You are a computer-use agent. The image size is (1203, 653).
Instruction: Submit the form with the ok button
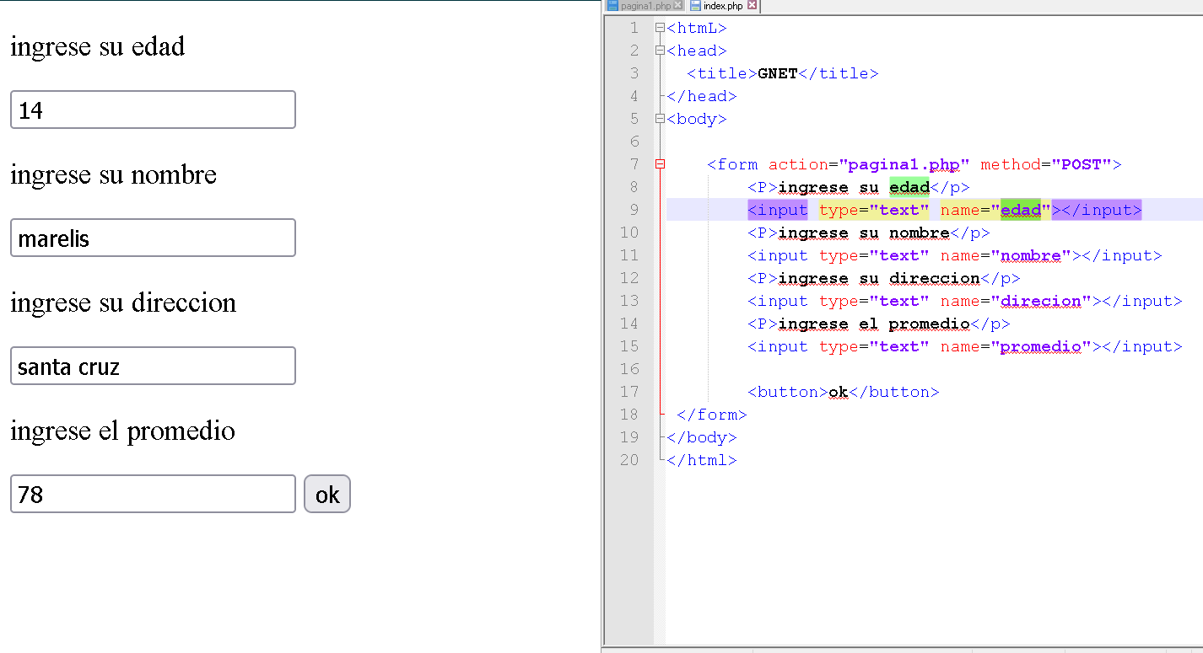coord(327,494)
